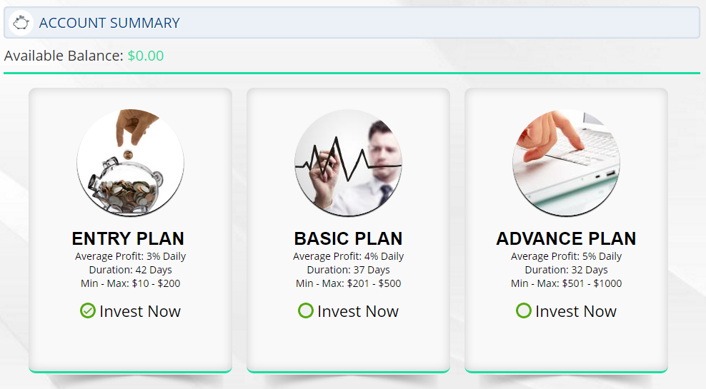Image resolution: width=706 pixels, height=389 pixels.
Task: Click the Advance Plan laptop image
Action: [566, 163]
